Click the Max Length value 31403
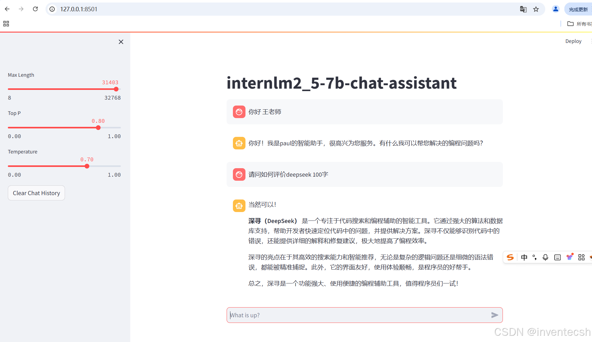Screen dimensions: 592x342 coord(110,82)
